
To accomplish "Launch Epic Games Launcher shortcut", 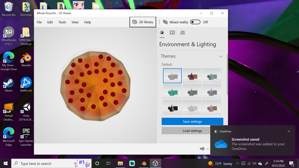I will point(26,137).
